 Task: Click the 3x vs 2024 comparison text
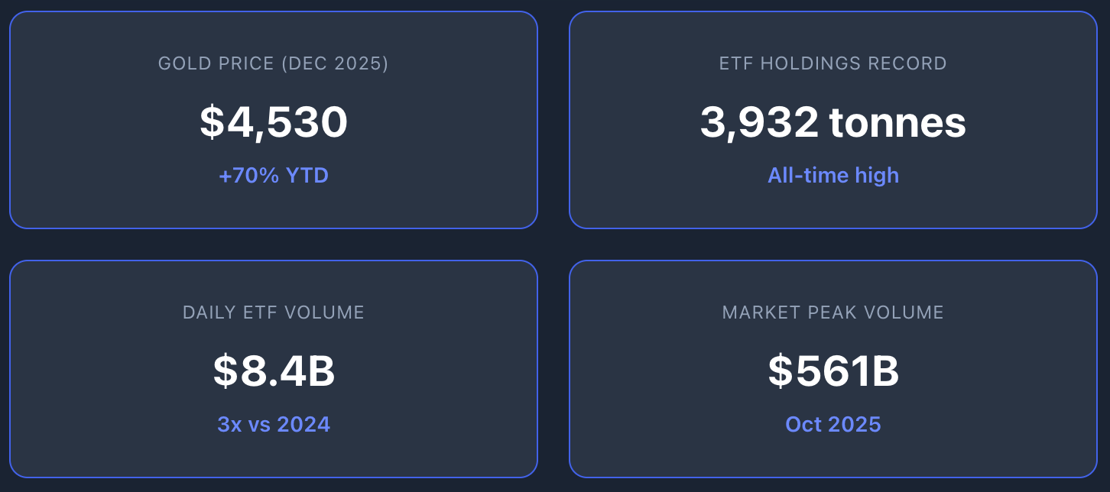pos(273,425)
